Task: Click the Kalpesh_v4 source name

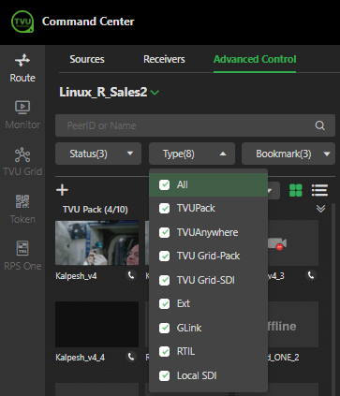Action: [76, 276]
